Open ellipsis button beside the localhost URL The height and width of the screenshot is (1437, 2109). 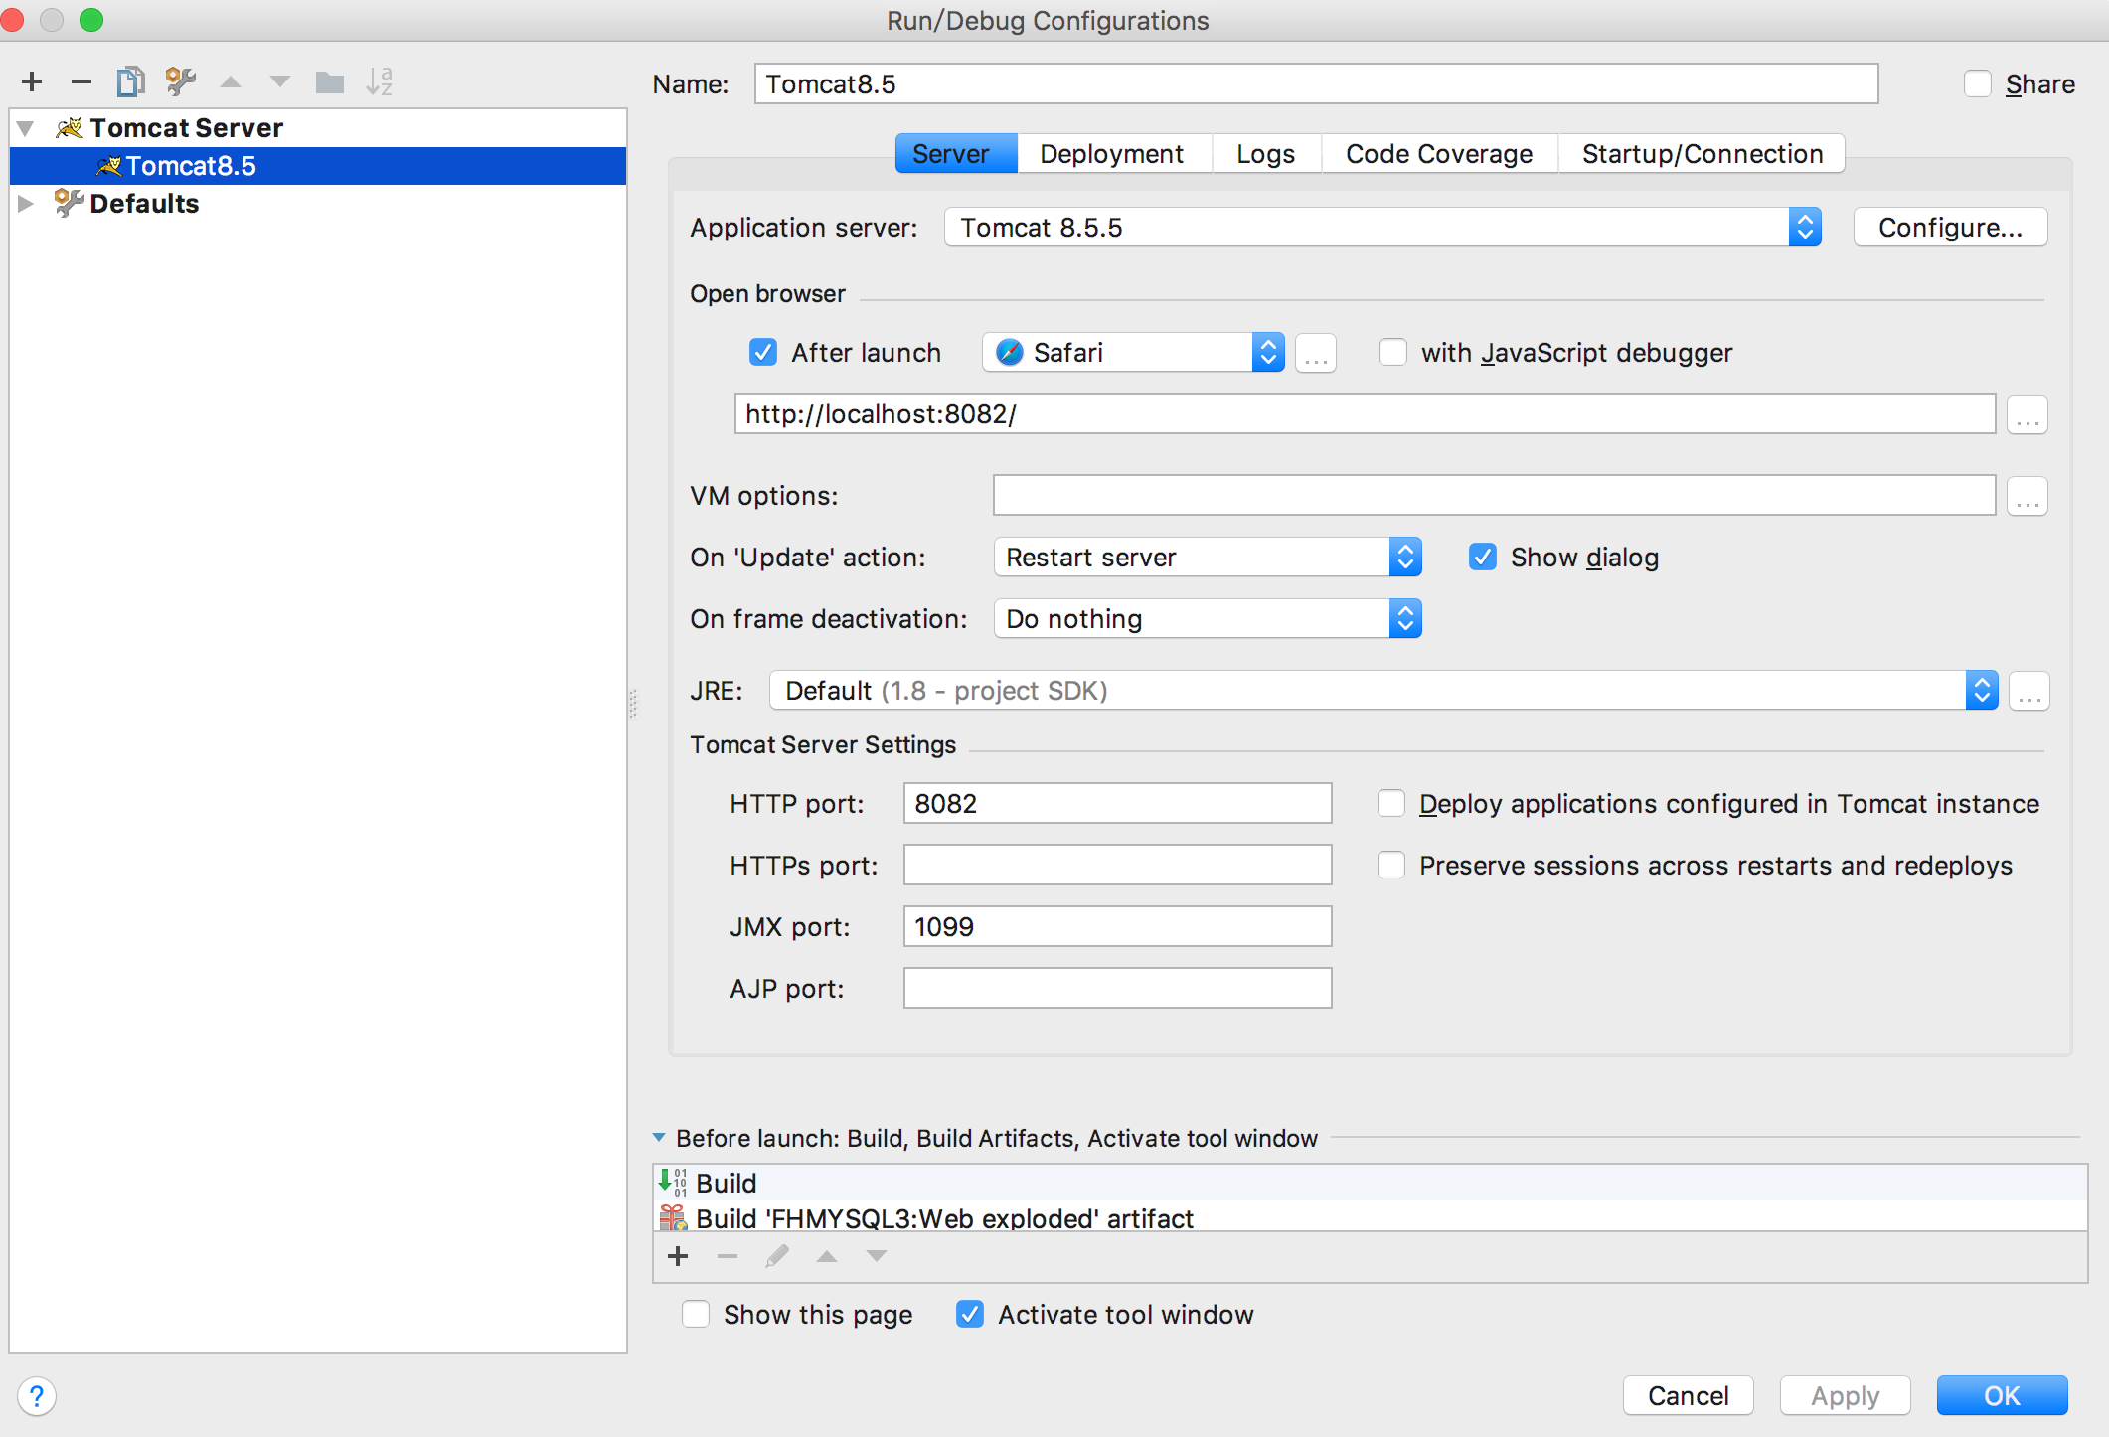2028,414
